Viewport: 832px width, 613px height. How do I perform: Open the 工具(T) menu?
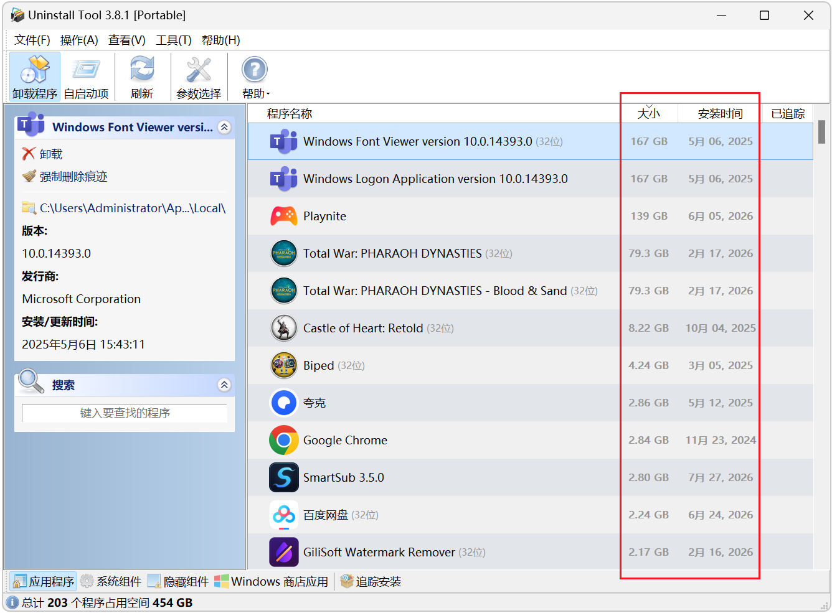click(x=174, y=40)
